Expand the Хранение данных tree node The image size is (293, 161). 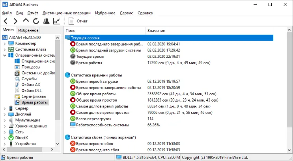(5, 126)
